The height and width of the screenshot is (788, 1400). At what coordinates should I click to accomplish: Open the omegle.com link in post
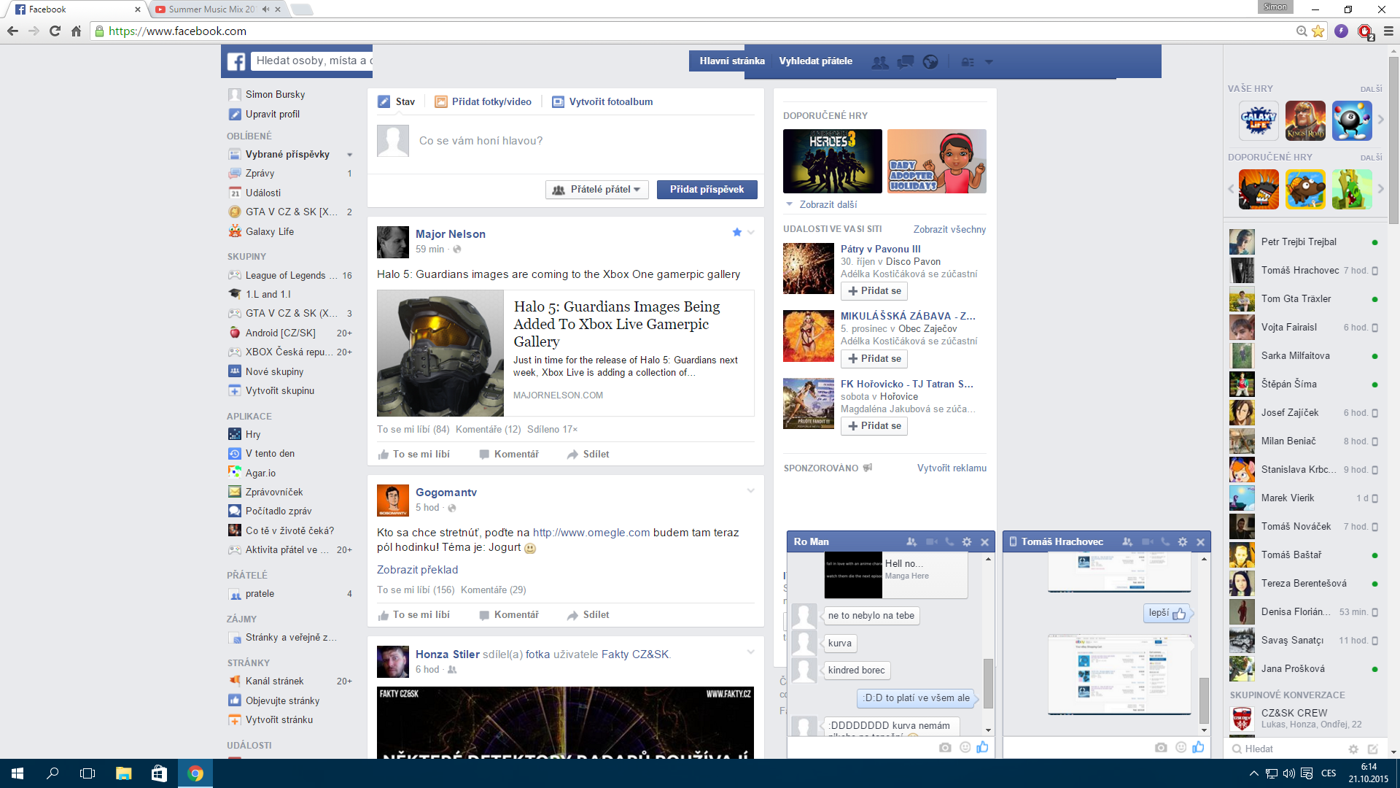(x=591, y=533)
